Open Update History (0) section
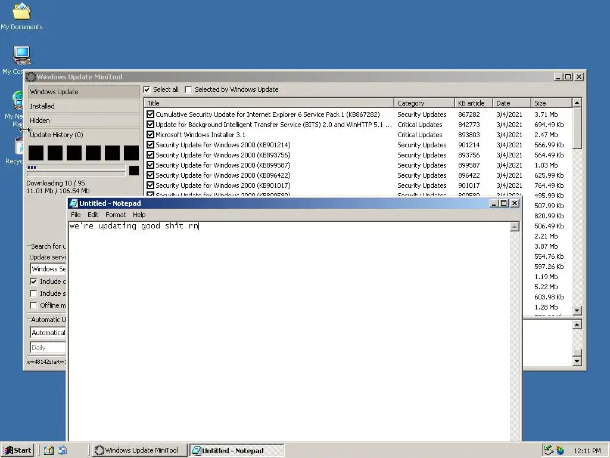610x458 pixels. click(83, 135)
